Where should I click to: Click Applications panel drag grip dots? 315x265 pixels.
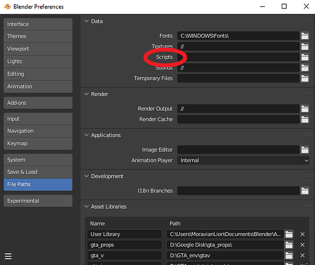(x=308, y=135)
